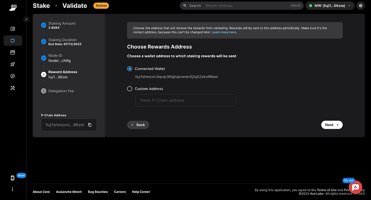
Task: Open the Learn more here link
Action: (224, 32)
